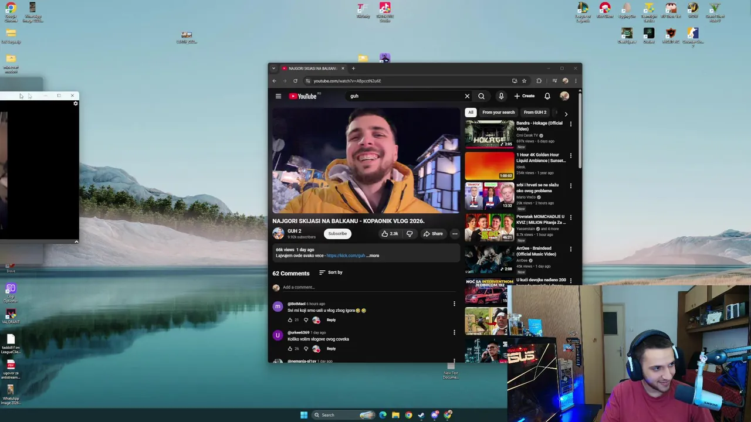Dislike the @urkee6369 comment
Image resolution: width=751 pixels, height=422 pixels.
(306, 349)
